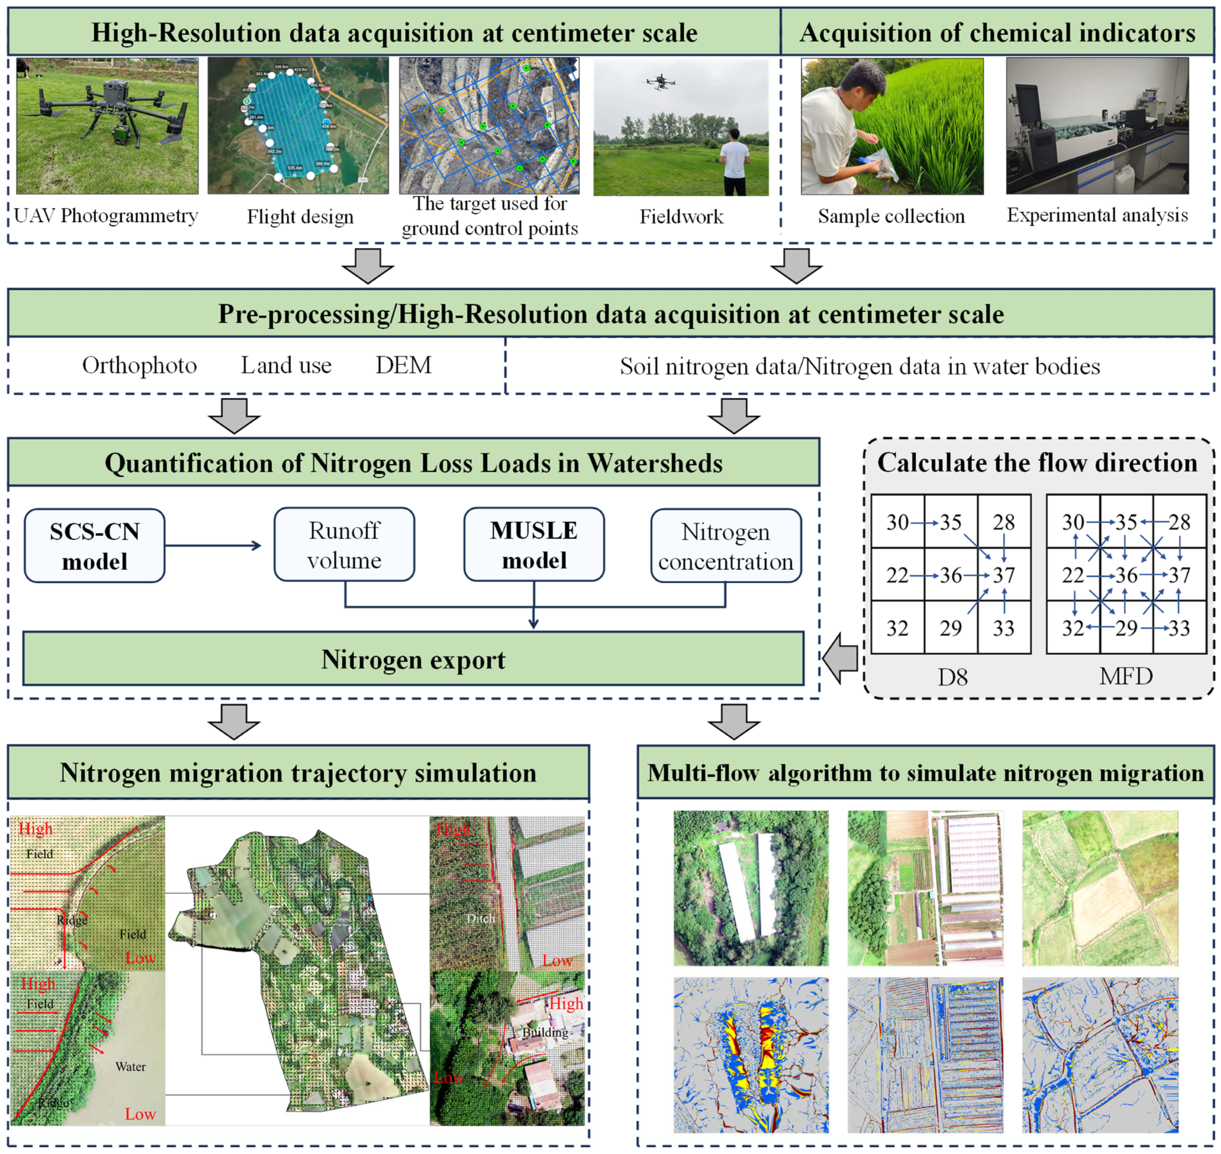This screenshot has height=1154, width=1221.
Task: Click the Fieldwork photo
Action: (x=680, y=127)
